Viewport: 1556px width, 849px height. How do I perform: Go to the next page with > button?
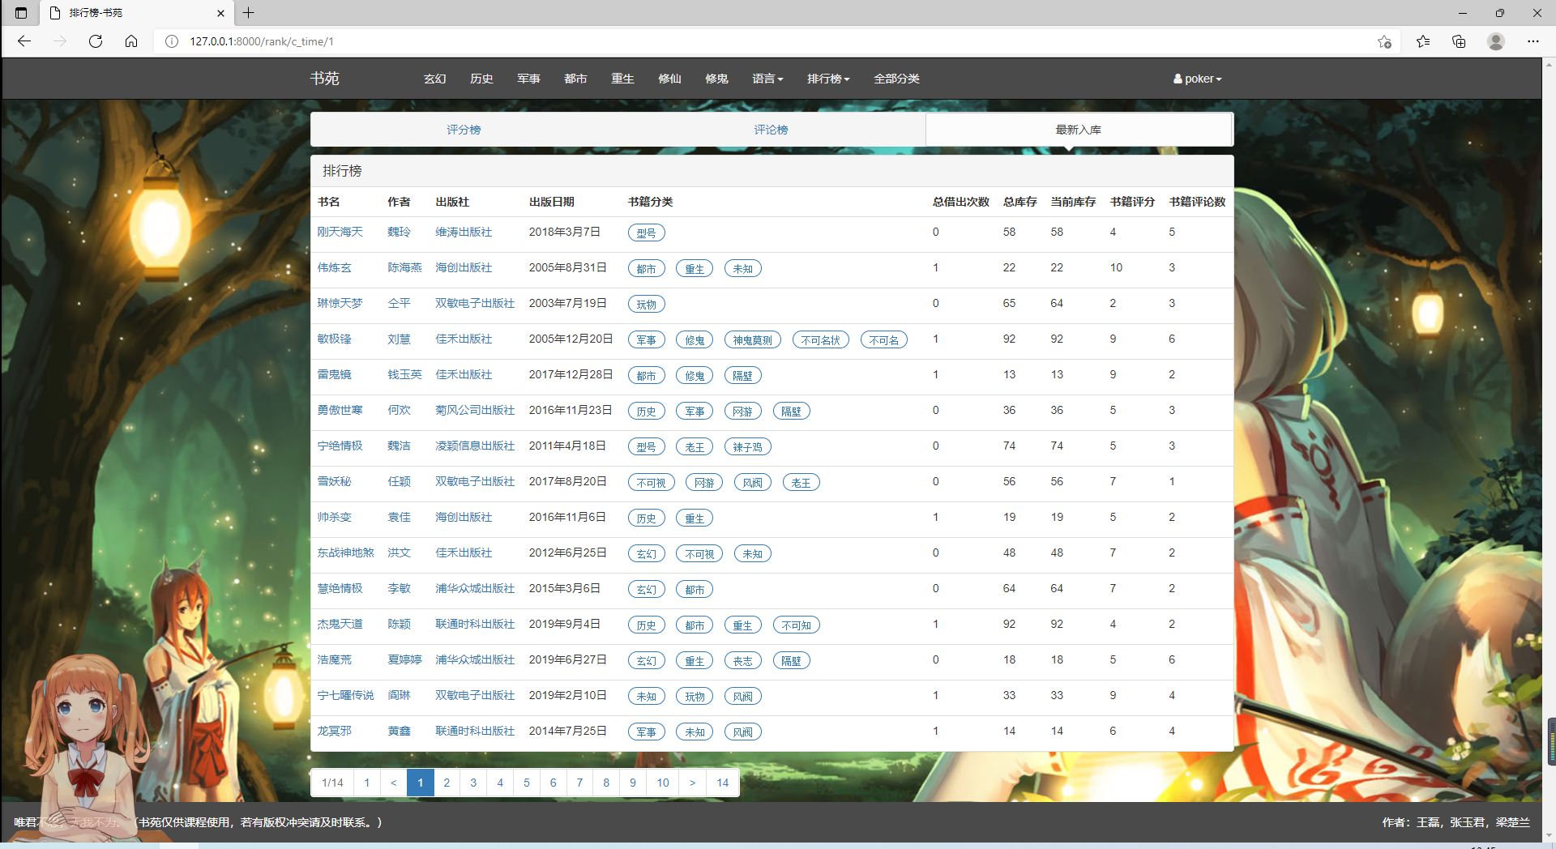click(x=692, y=783)
